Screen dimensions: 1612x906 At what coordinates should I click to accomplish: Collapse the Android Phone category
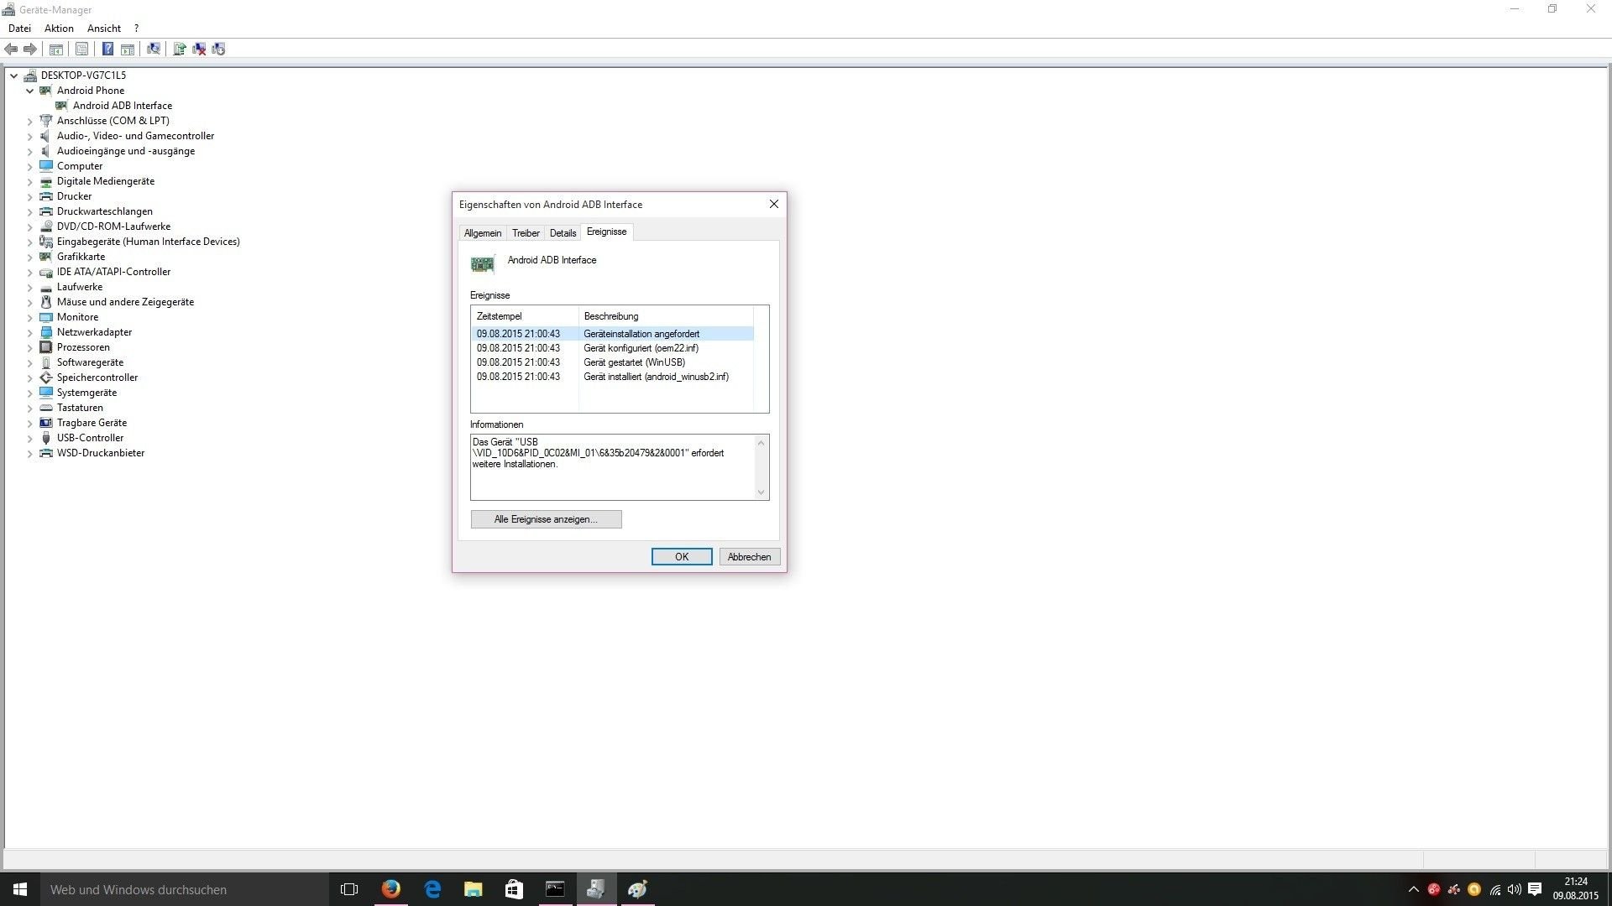click(30, 91)
